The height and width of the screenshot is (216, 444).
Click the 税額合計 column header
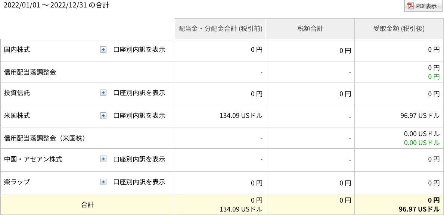pos(310,29)
